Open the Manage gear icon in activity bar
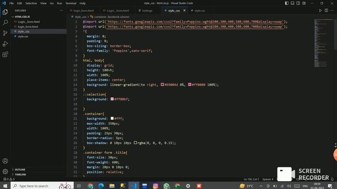This screenshot has width=337, height=189. 5,172
